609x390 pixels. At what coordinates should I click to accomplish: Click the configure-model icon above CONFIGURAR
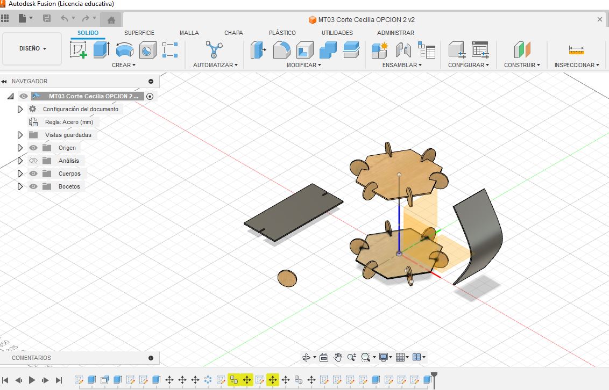[x=457, y=50]
